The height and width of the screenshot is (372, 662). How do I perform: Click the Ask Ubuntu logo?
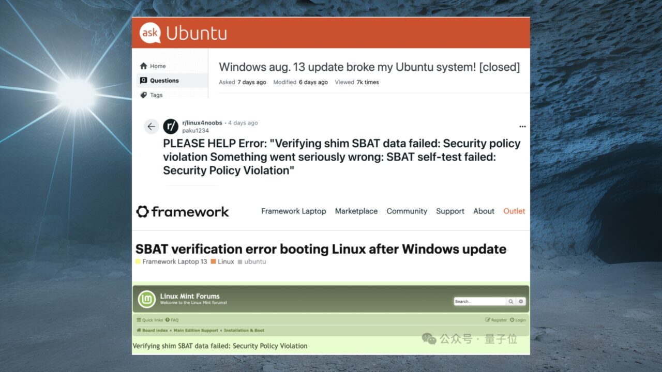click(x=183, y=33)
